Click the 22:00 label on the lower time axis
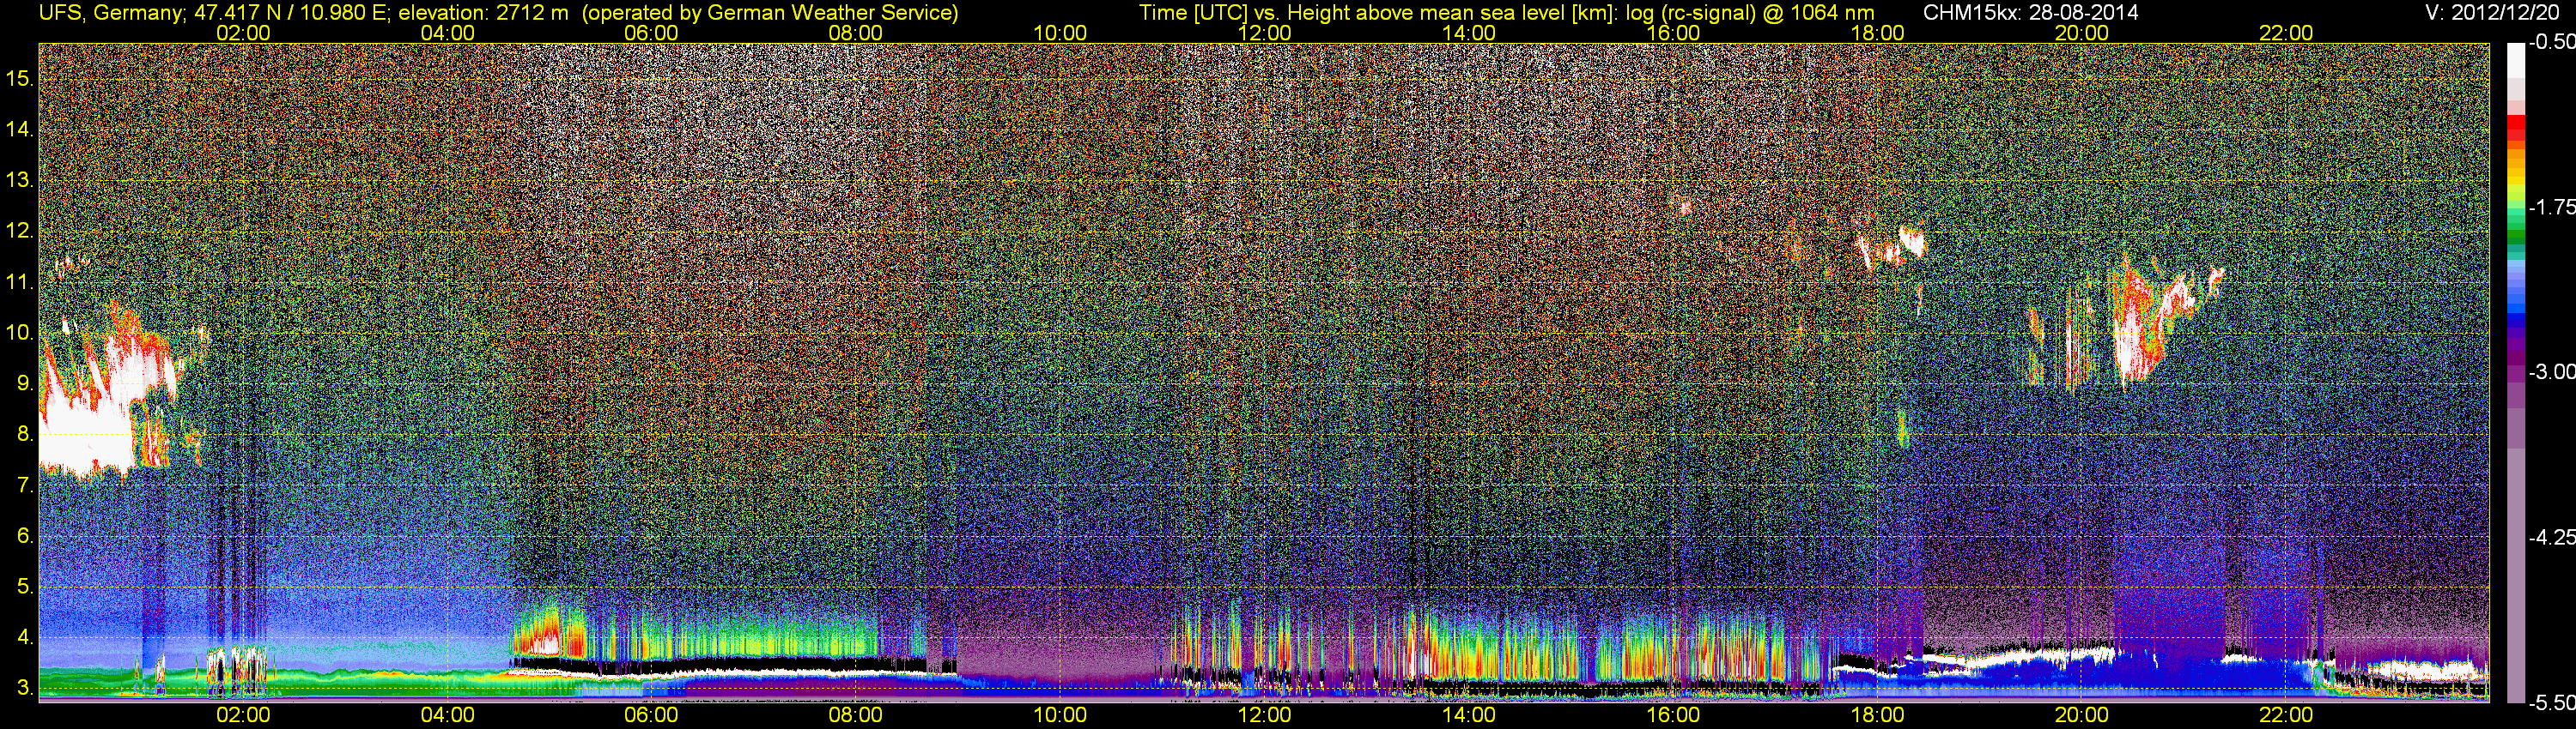Viewport: 2576px width, 729px height. tap(2286, 715)
